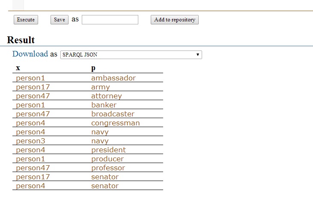313x205 pixels.
Task: Open the producer link
Action: tap(107, 159)
